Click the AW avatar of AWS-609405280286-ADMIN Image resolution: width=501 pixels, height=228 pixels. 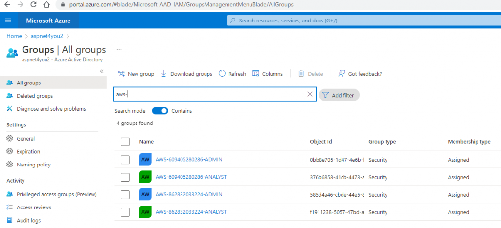coord(145,160)
